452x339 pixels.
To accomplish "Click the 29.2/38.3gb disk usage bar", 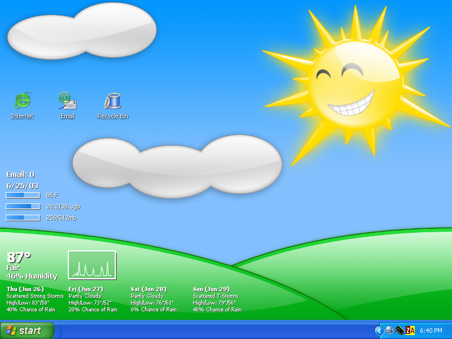I will click(x=23, y=206).
